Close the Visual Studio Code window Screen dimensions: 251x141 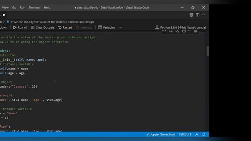point(204,7)
